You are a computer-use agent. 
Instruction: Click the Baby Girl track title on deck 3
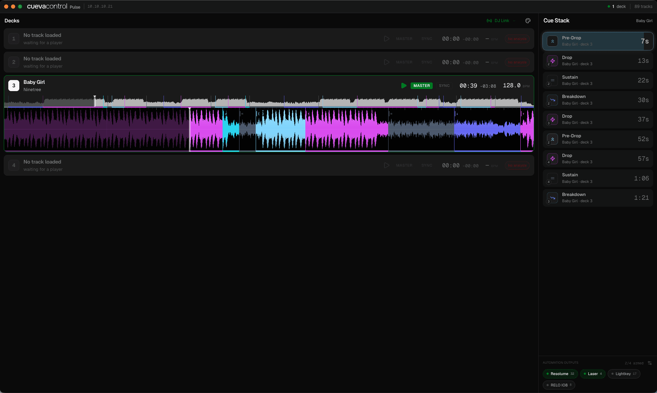click(x=34, y=82)
